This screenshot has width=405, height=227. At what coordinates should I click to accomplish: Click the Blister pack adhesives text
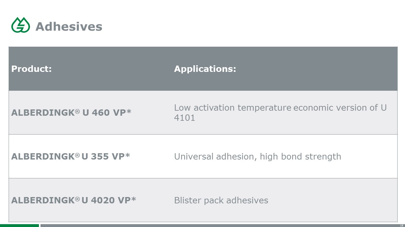pos(221,201)
